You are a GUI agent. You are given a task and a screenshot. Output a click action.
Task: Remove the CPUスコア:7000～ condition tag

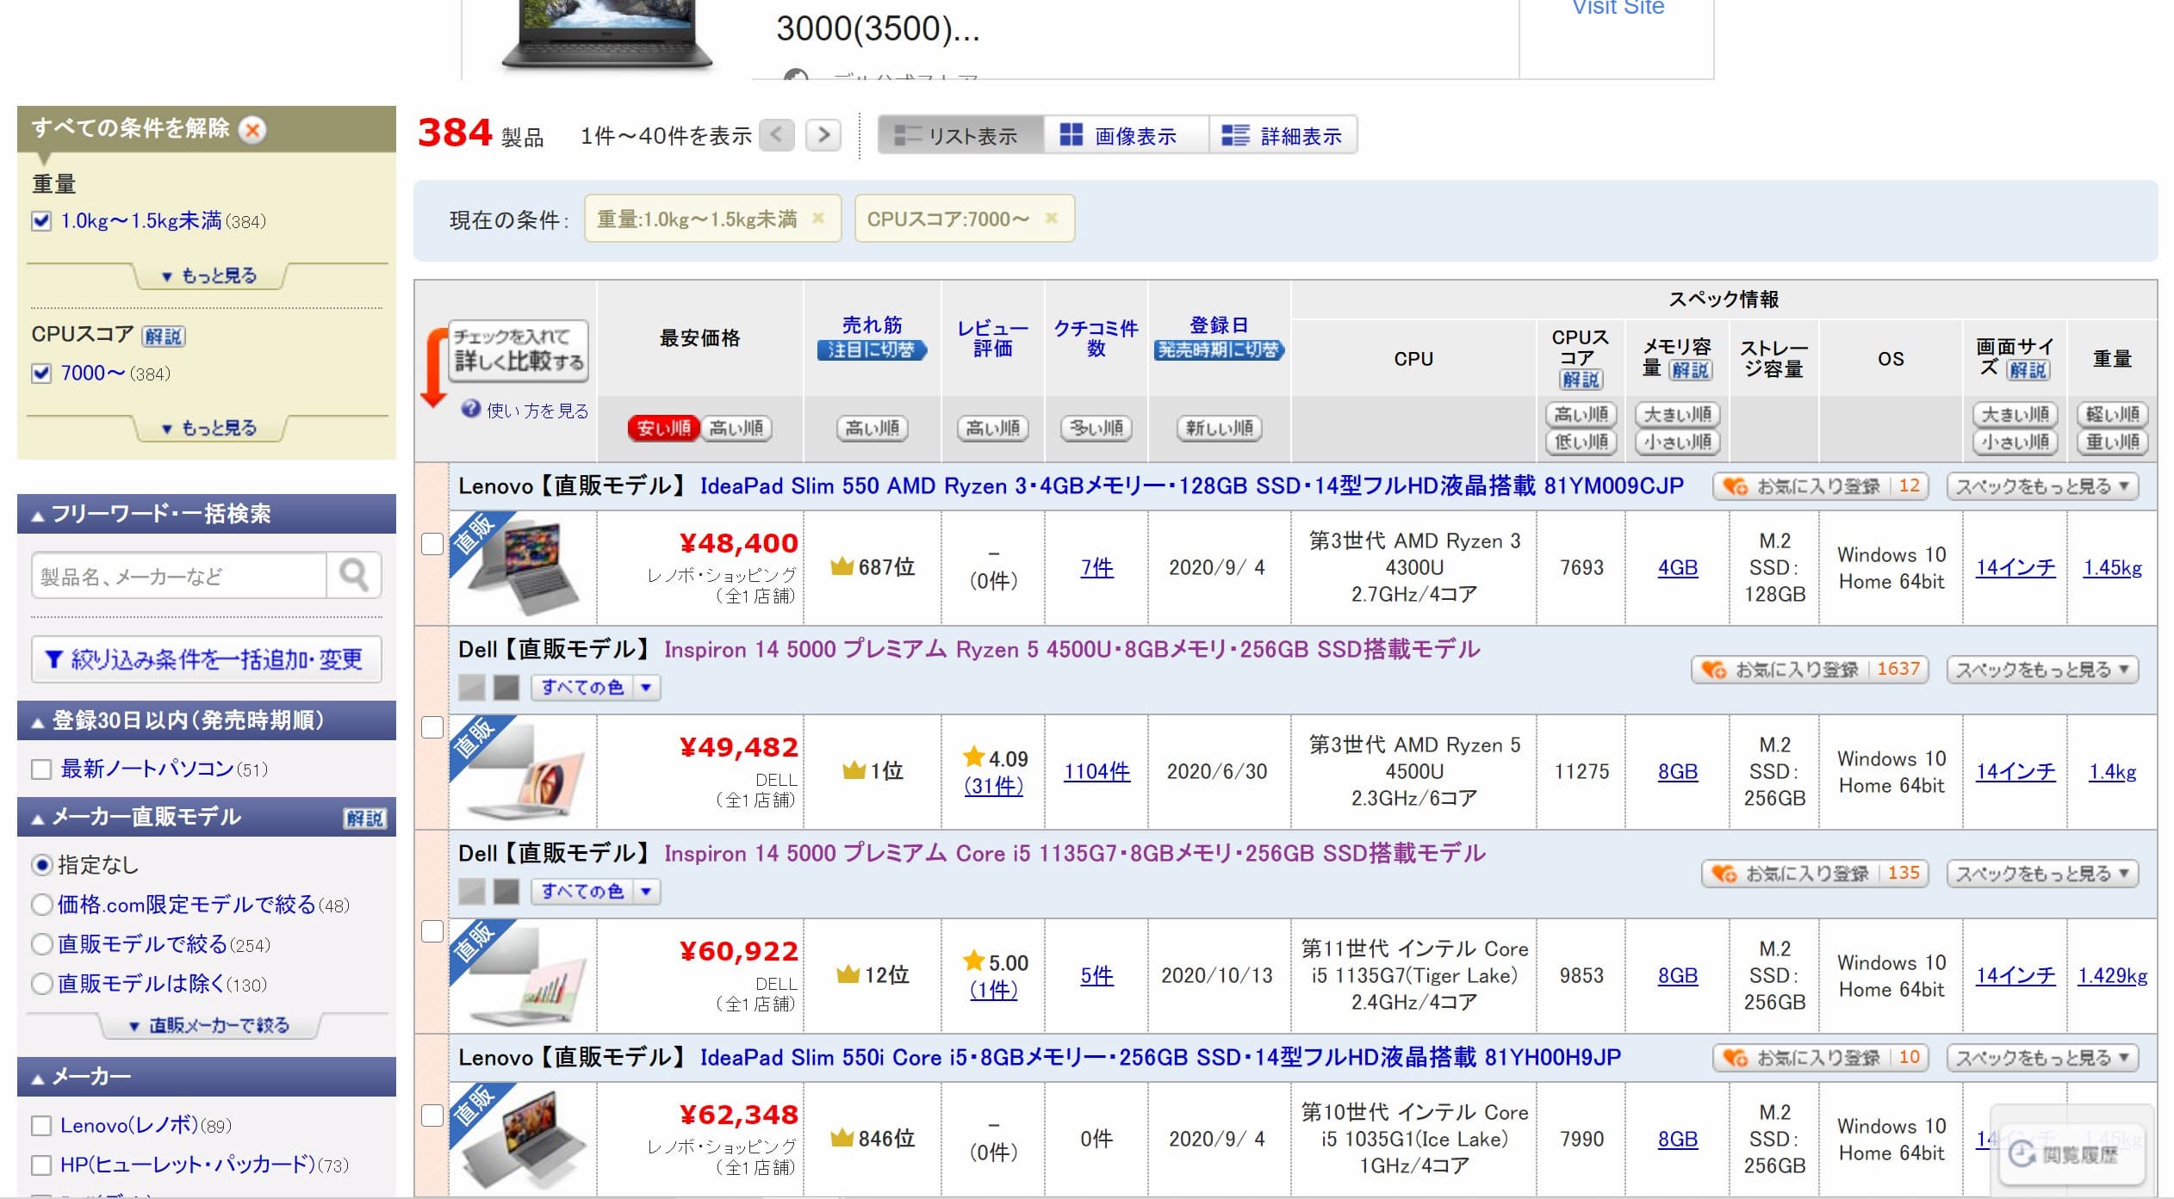[1051, 219]
